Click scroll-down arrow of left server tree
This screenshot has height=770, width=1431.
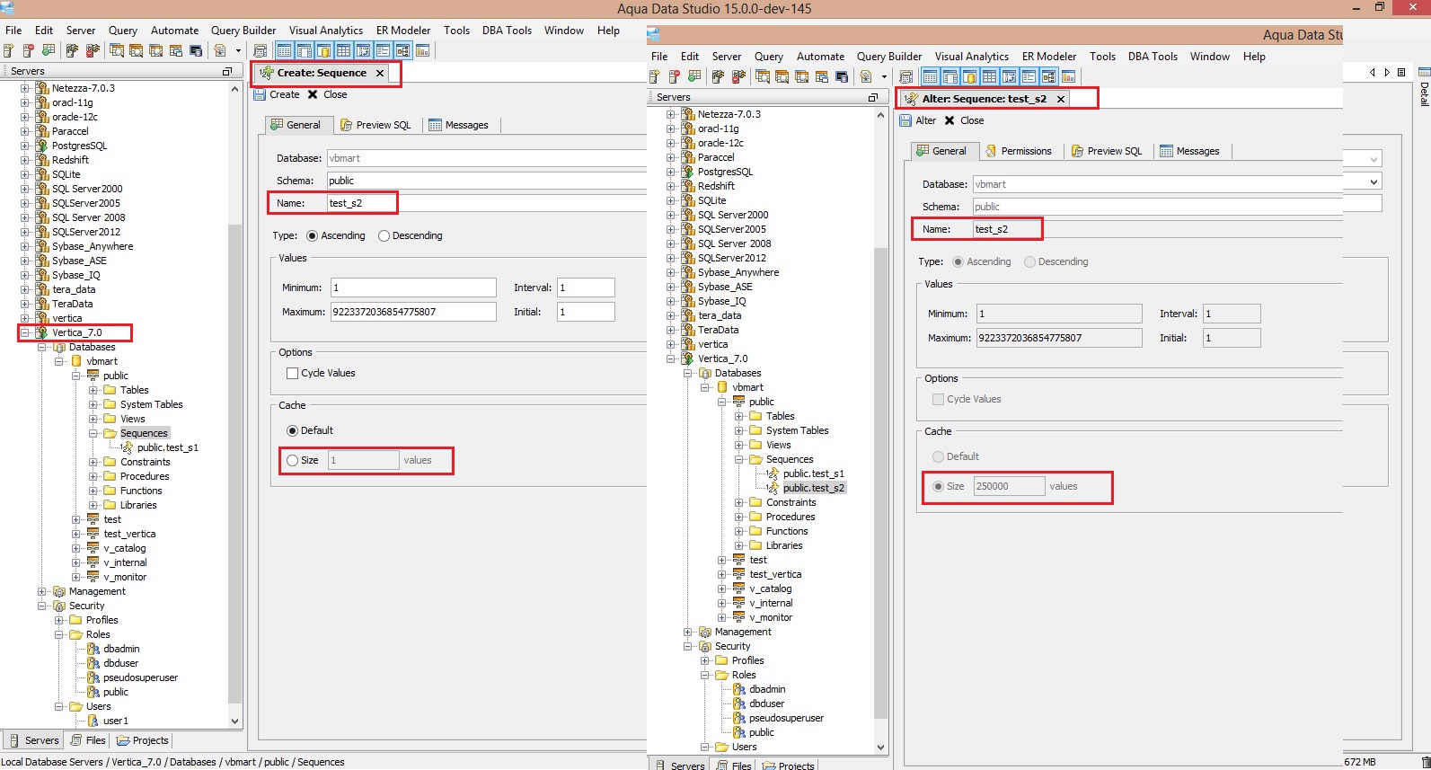(x=235, y=721)
